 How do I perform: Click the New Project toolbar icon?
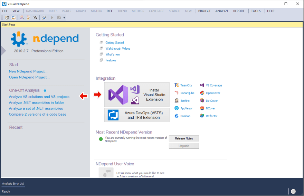[7, 18]
